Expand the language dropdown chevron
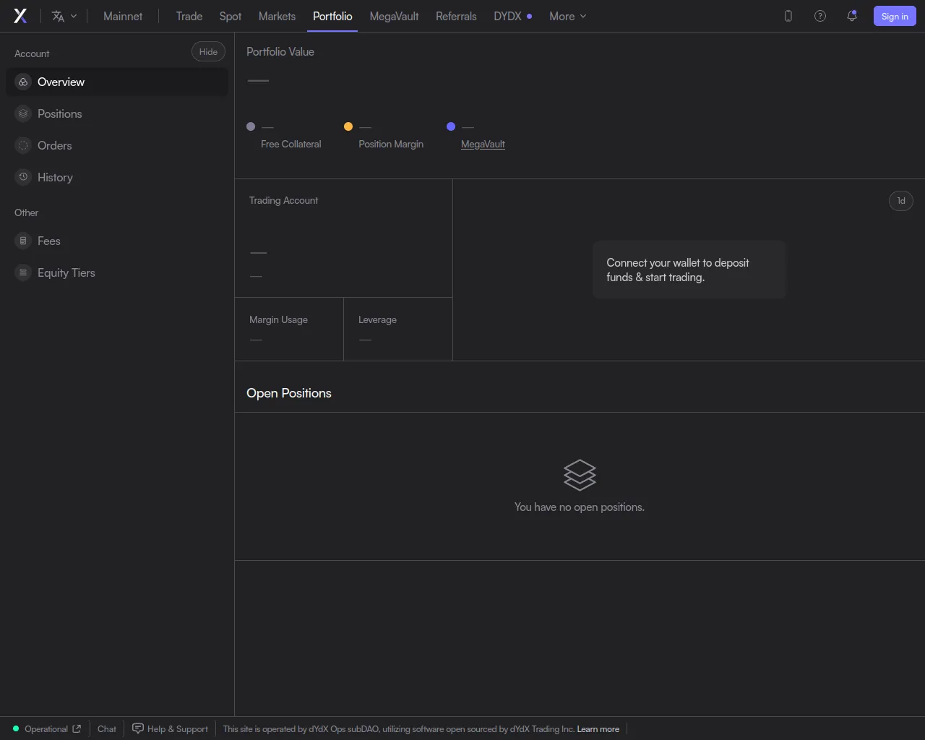This screenshot has width=925, height=740. pos(74,16)
